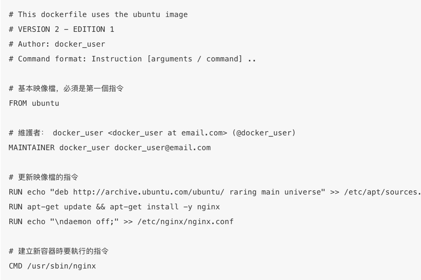This screenshot has height=280, width=421.
Task: Click the 建立新容器時要執行的指令 comment
Action: click(x=59, y=251)
